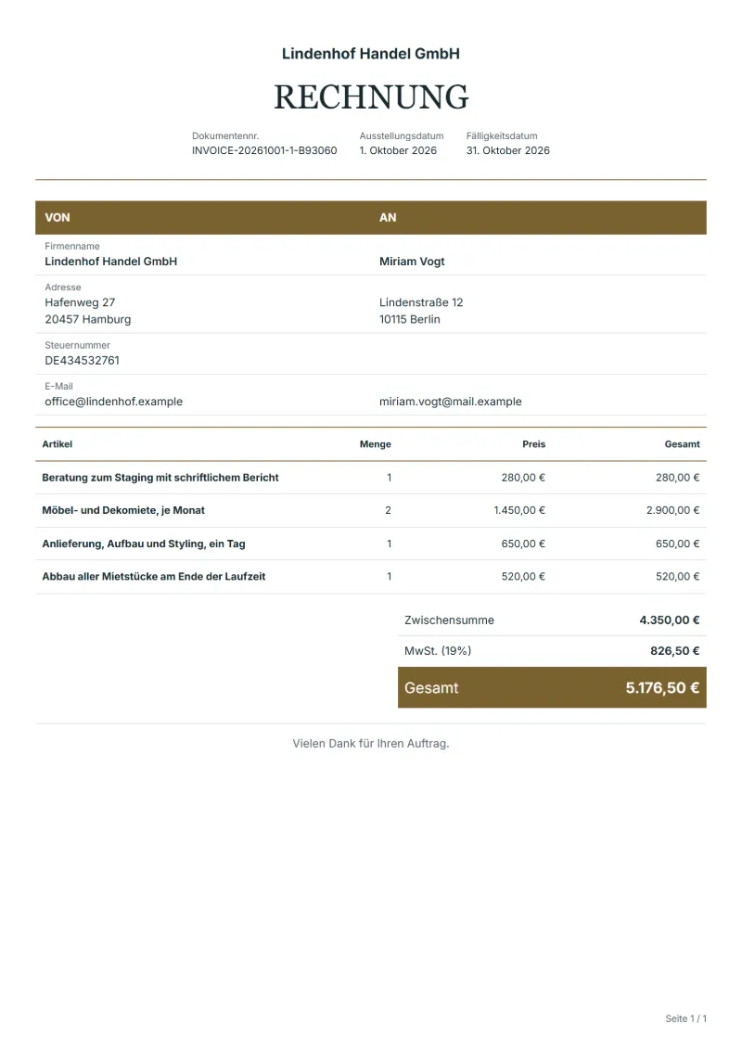Click the Gesamt total 5.176,50 €
The width and height of the screenshot is (742, 1049).
pyautogui.click(x=662, y=687)
